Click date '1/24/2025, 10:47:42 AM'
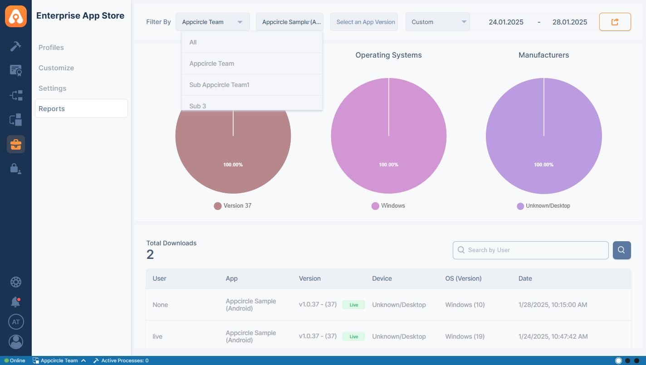 tap(553, 336)
